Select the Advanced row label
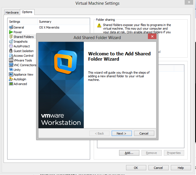This screenshot has width=196, height=175. click(x=20, y=84)
